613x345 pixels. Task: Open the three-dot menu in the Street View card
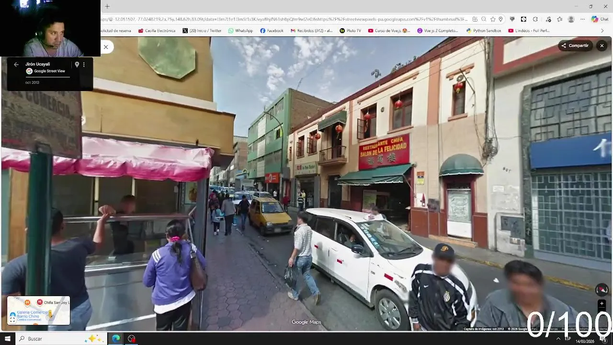[x=84, y=64]
